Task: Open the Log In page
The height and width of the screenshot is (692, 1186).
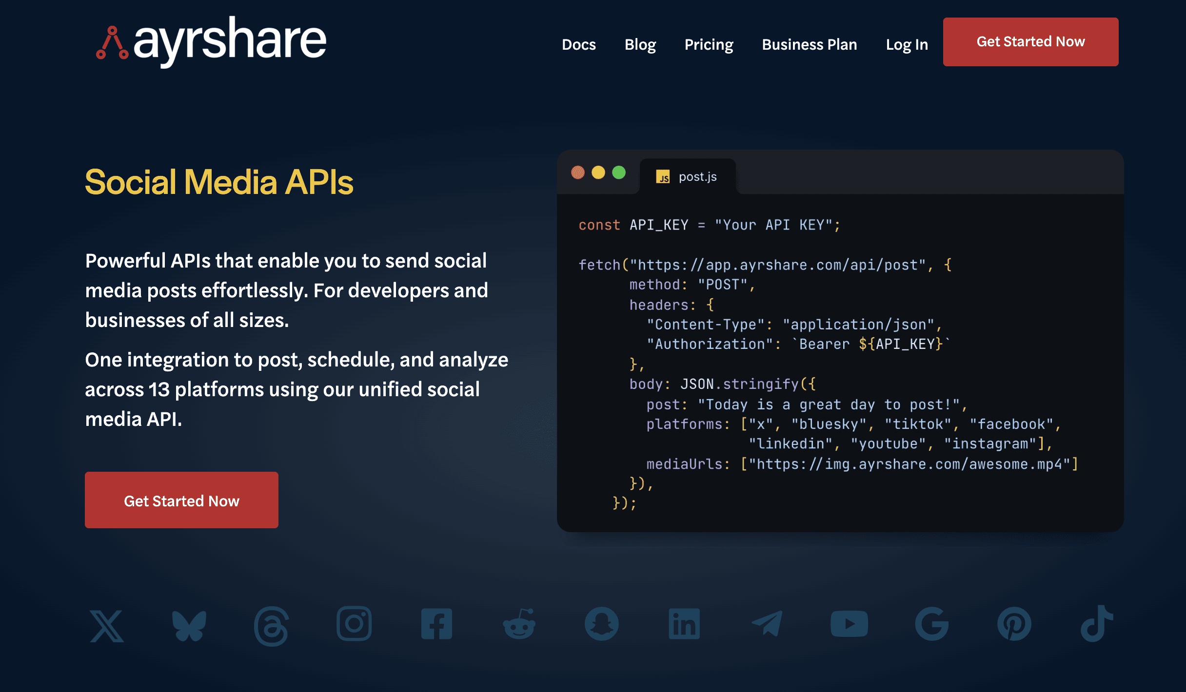Action: [907, 44]
